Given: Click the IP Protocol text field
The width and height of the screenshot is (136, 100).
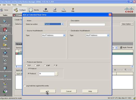Looking at the screenshot, I should (47, 74).
